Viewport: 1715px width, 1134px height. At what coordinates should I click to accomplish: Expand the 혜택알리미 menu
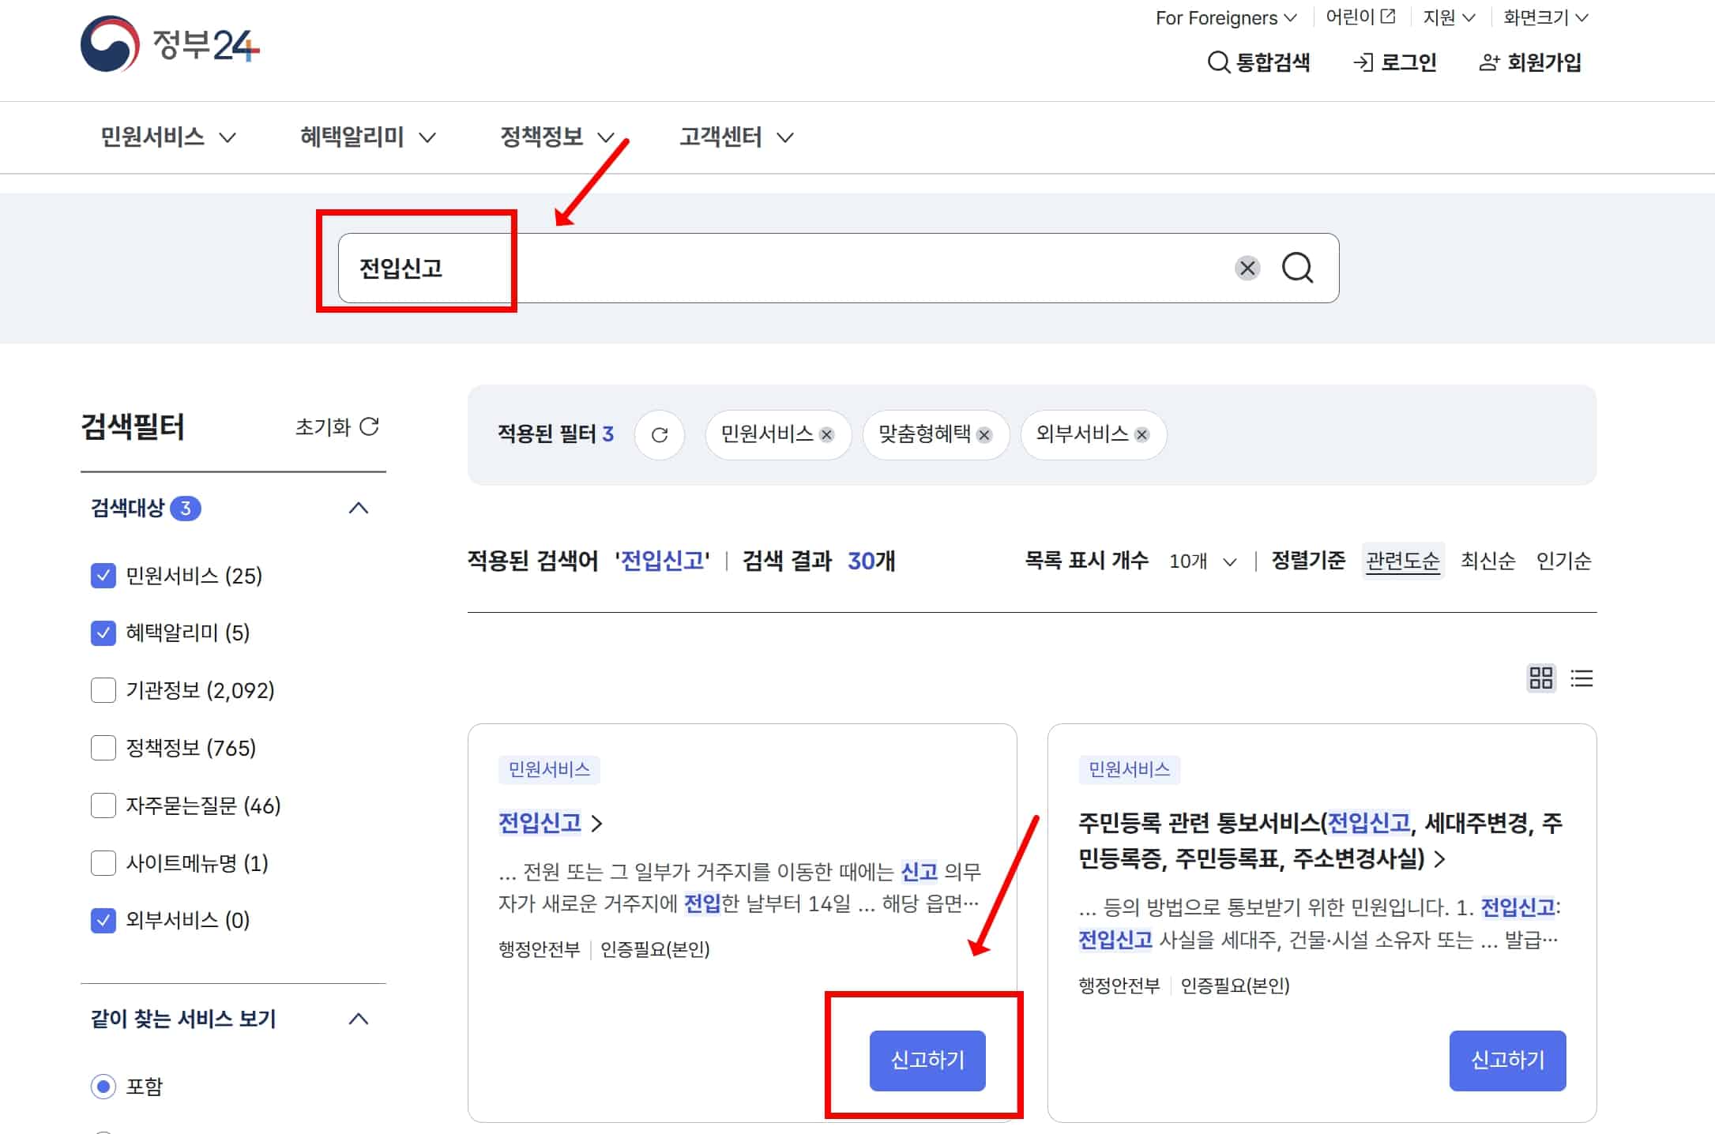pyautogui.click(x=368, y=137)
